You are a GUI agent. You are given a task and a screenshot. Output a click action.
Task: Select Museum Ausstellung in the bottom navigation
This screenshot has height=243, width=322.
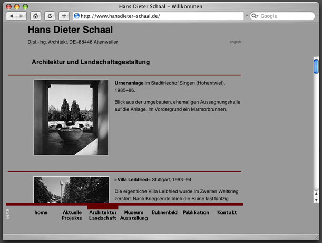133,215
